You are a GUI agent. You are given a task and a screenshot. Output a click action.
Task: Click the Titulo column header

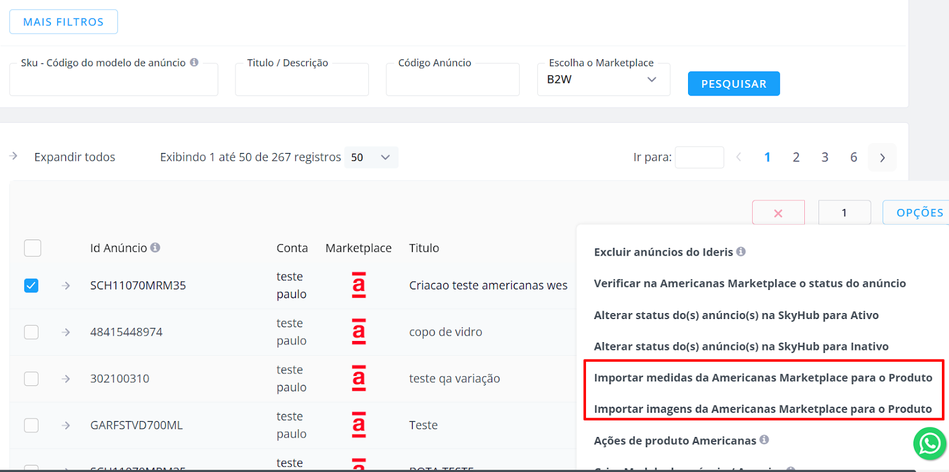[x=424, y=248]
